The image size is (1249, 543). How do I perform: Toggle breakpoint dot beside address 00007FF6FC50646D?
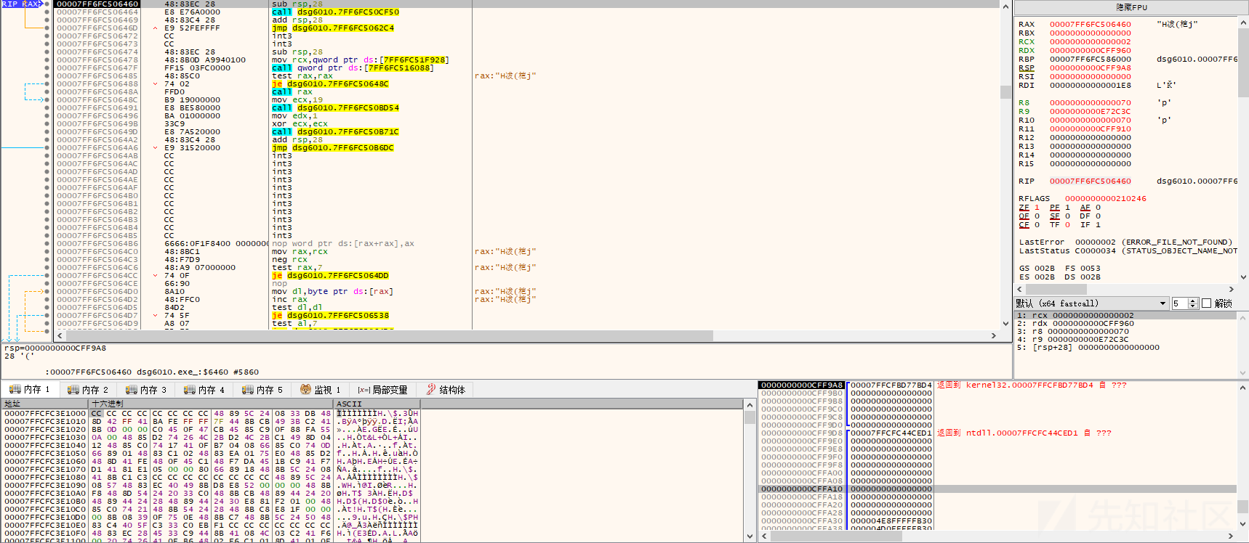tap(47, 28)
